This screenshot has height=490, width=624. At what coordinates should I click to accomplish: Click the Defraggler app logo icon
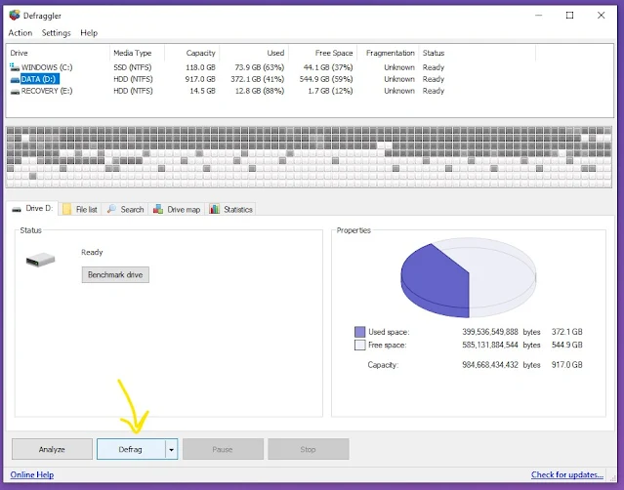point(15,15)
